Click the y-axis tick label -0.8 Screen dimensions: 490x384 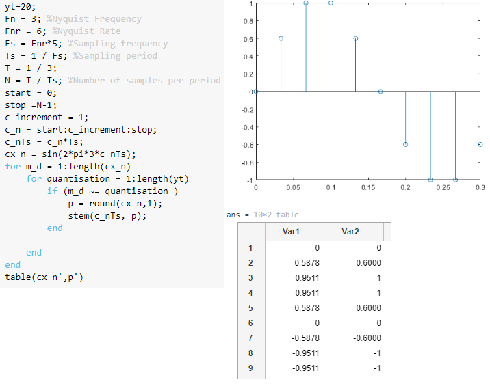tap(247, 163)
